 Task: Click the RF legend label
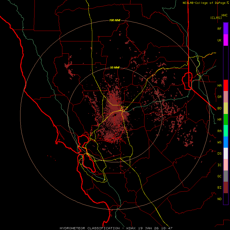coord(219,29)
